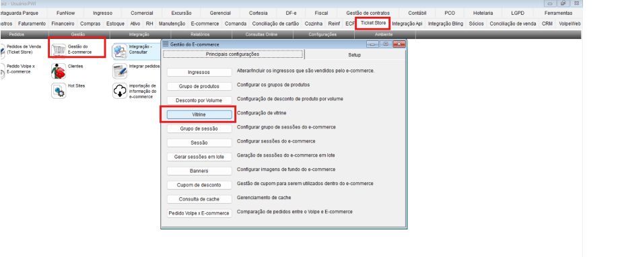Select the Relatórios section header
The width and height of the screenshot is (618, 257).
tap(200, 34)
